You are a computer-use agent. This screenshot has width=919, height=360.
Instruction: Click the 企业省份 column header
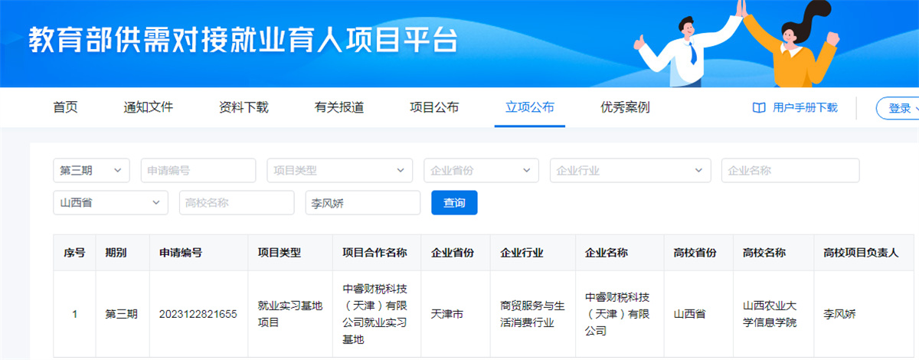coord(455,253)
